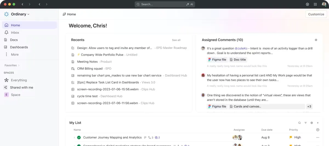329x146 pixels.
Task: Open the count 2 badge on Customer Journey task
Action: coord(157,138)
